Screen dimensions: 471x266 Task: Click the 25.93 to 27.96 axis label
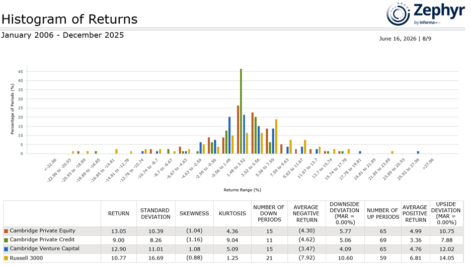click(x=409, y=169)
